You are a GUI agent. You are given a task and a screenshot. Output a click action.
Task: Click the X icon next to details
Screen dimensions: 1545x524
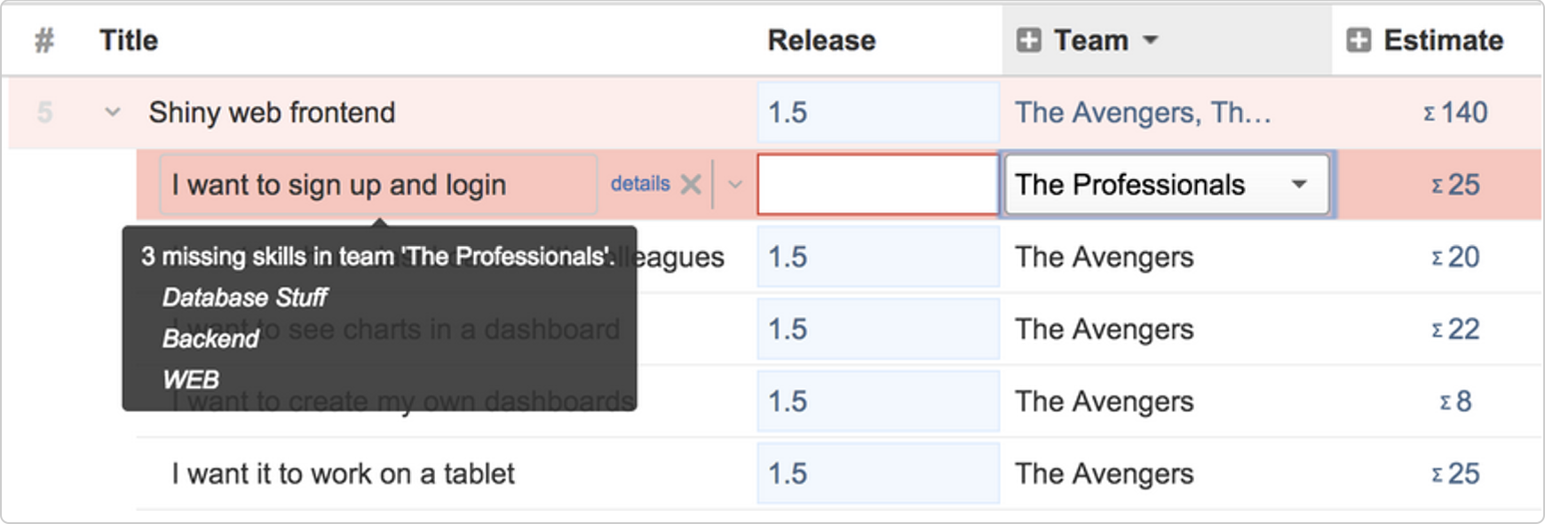click(691, 184)
